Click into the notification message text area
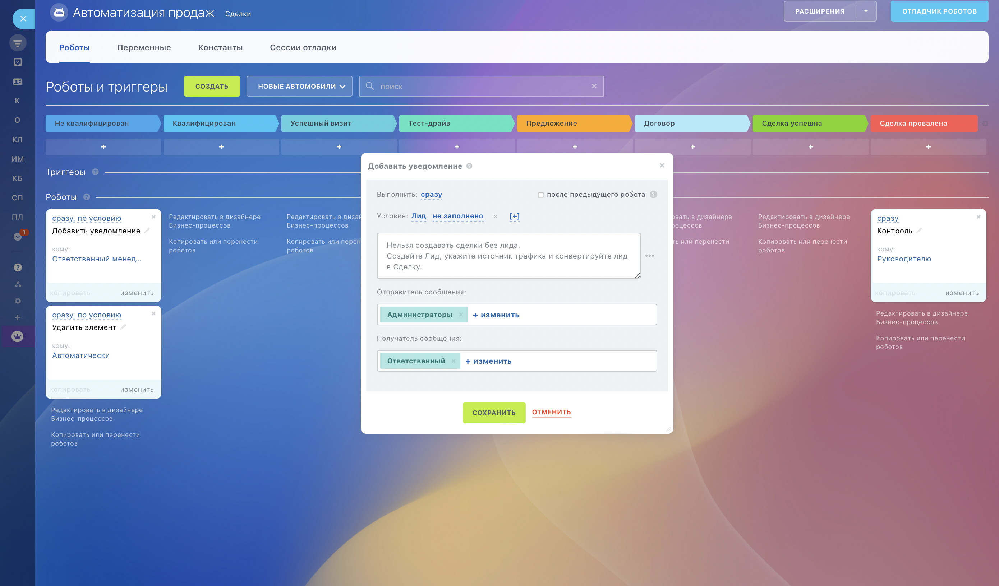The image size is (999, 586). point(508,256)
